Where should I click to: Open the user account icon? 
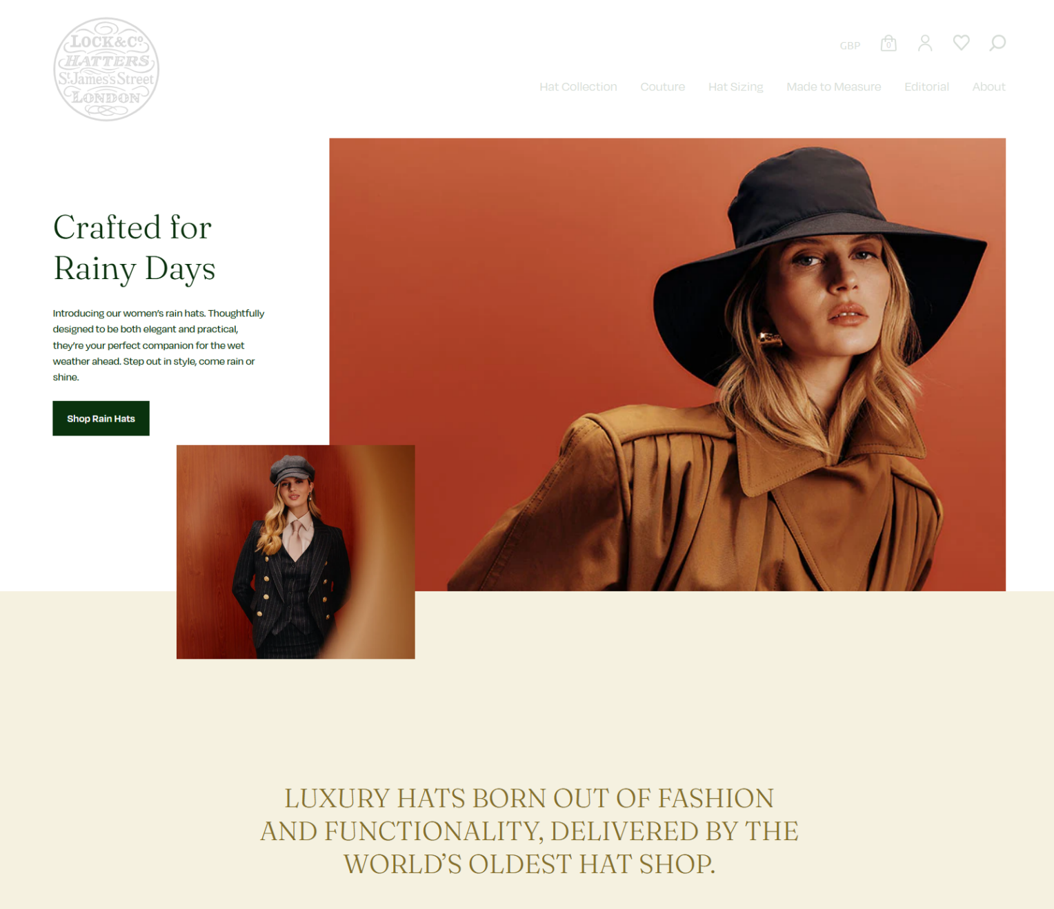(925, 43)
